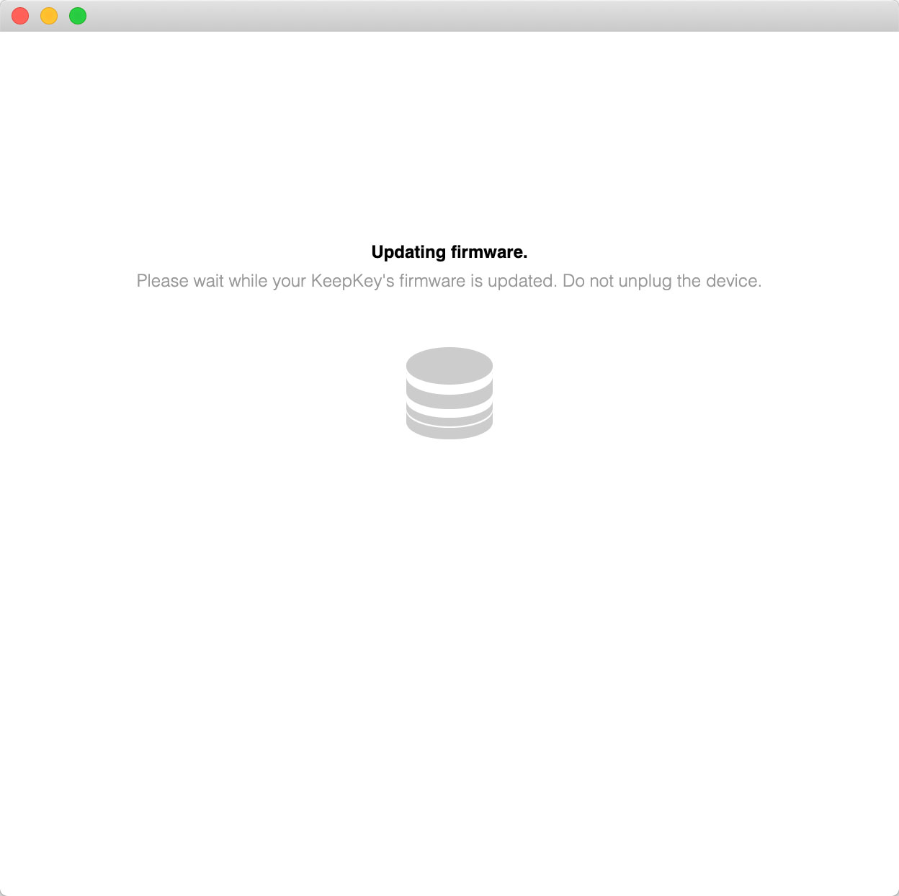Click the coin stack loading icon
This screenshot has height=896, width=899.
coord(449,393)
